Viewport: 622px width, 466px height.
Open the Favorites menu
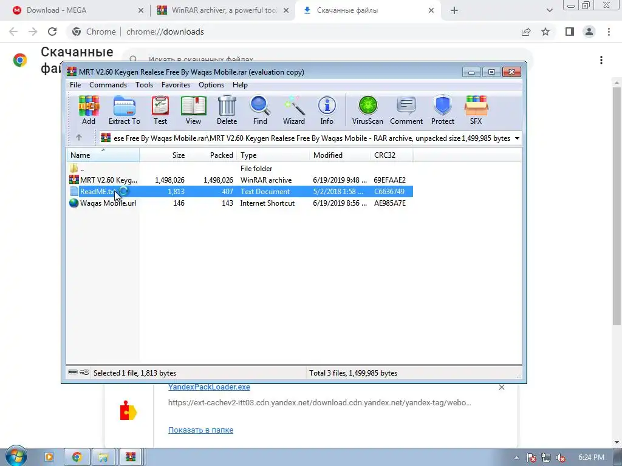[x=176, y=85]
